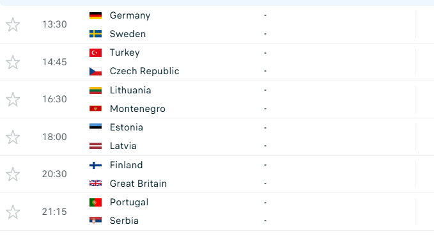Image resolution: width=434 pixels, height=236 pixels.
Task: Click the Turkey flag icon
Action: point(95,52)
